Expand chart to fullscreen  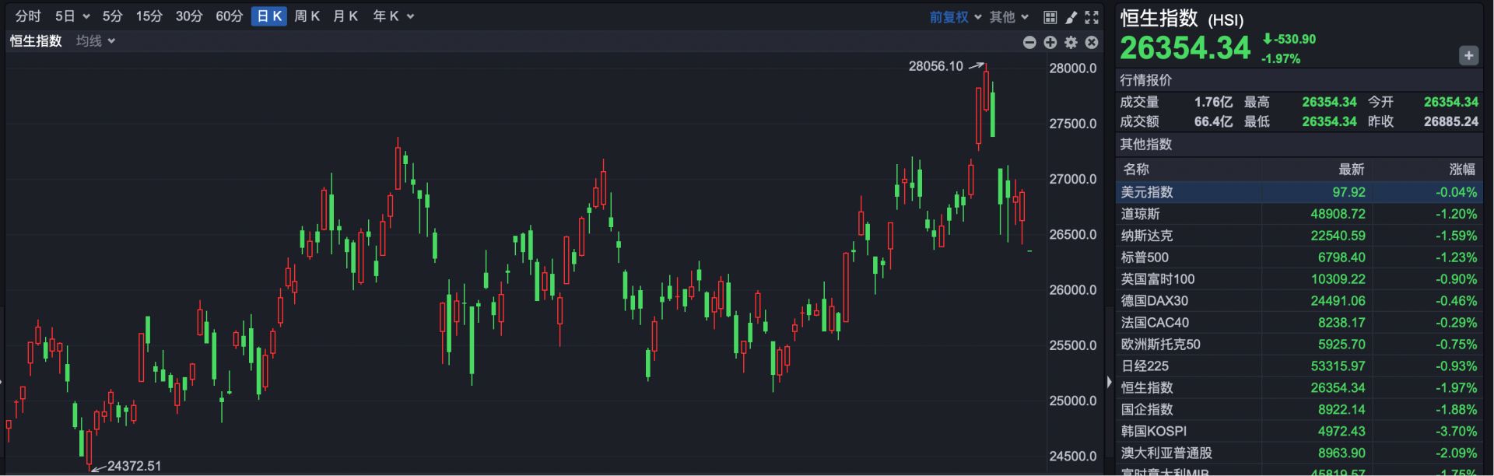click(x=1092, y=16)
